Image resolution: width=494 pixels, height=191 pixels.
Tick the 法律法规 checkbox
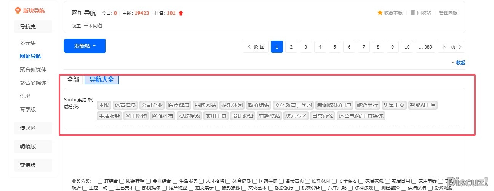click(351, 188)
